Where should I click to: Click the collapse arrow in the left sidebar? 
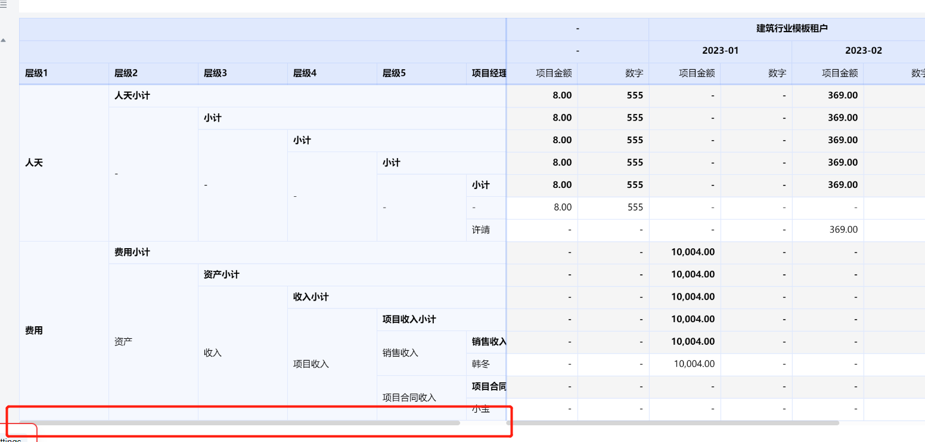pos(4,40)
